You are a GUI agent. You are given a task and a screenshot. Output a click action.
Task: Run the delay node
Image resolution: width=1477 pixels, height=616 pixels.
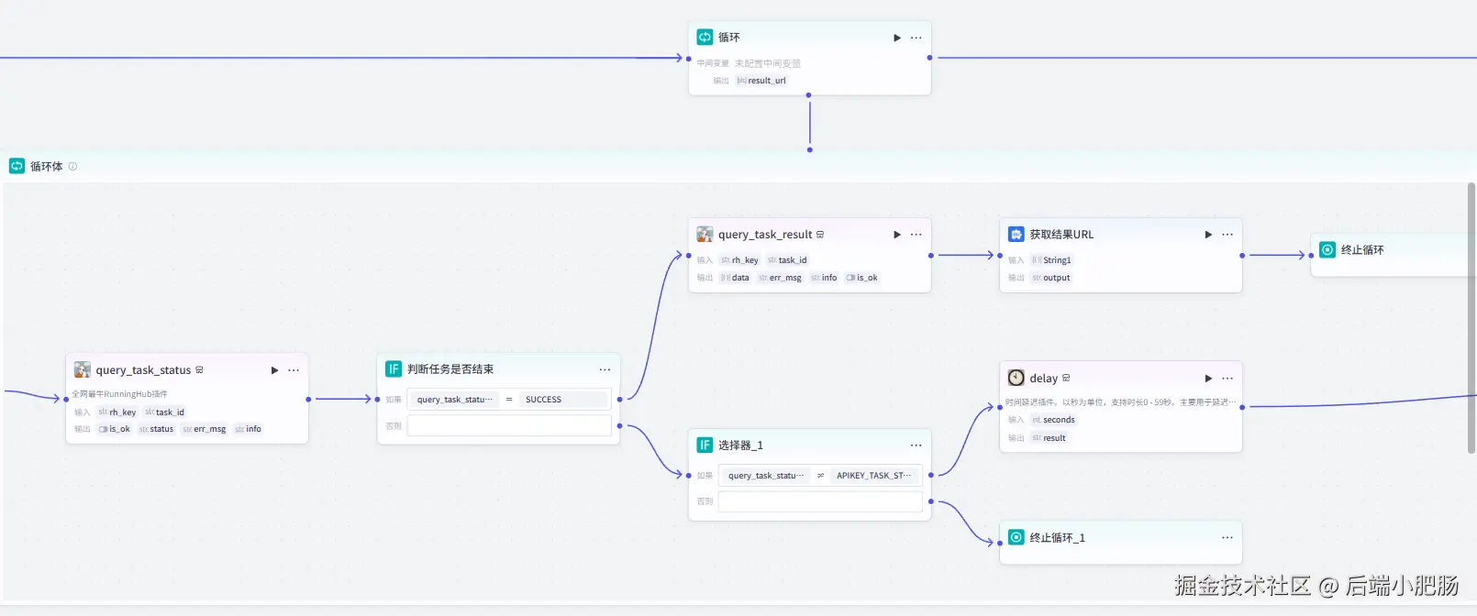pos(1208,379)
